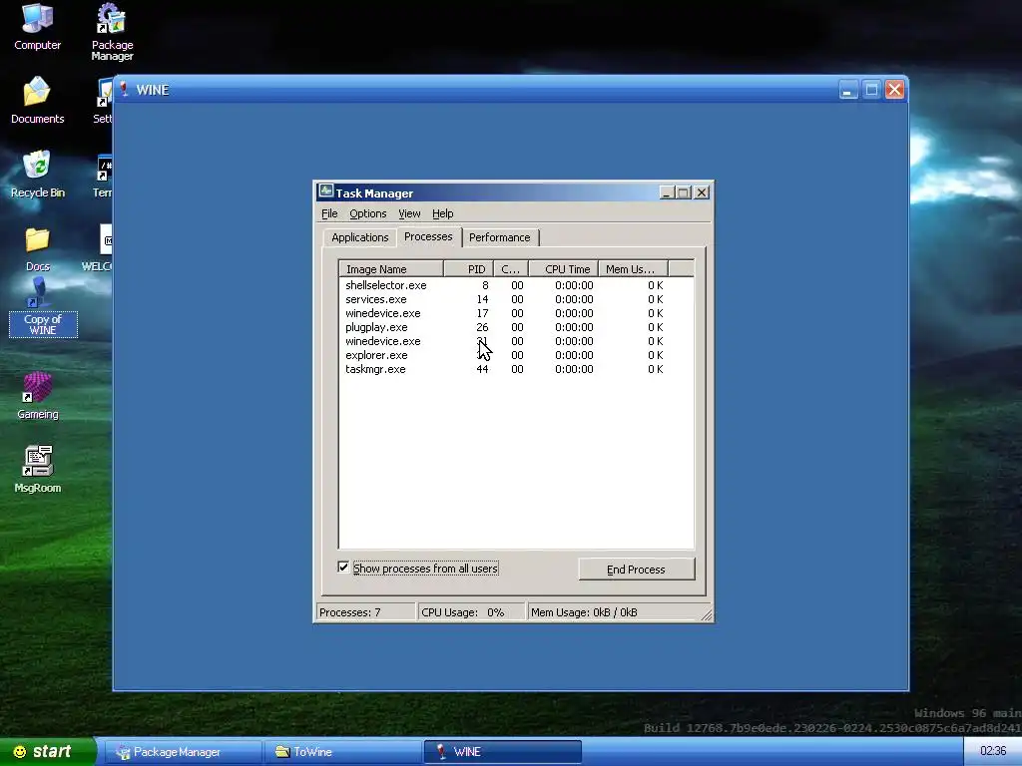This screenshot has height=766, width=1022.
Task: Open the Recycle Bin desktop icon
Action: [37, 174]
